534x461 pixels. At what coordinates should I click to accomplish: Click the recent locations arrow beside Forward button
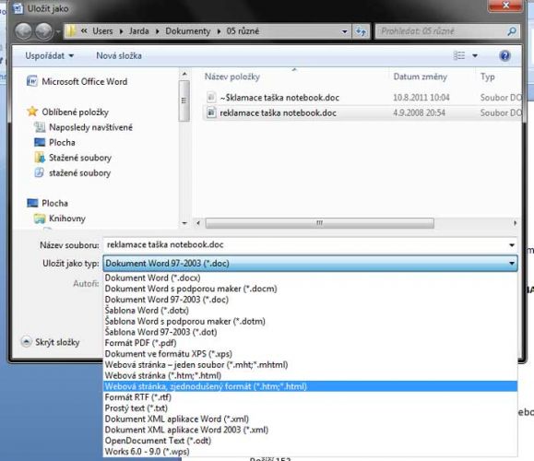[58, 31]
